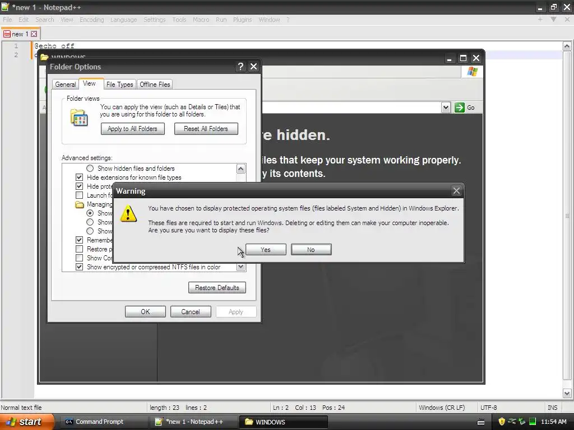Screen dimensions: 574x430
Task: Open the address bar dropdown in WINDOWS window
Action: click(446, 107)
